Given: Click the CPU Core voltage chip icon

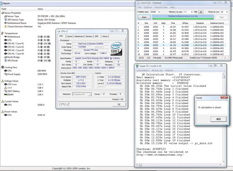Looking at the screenshot, I should pos(6,84).
